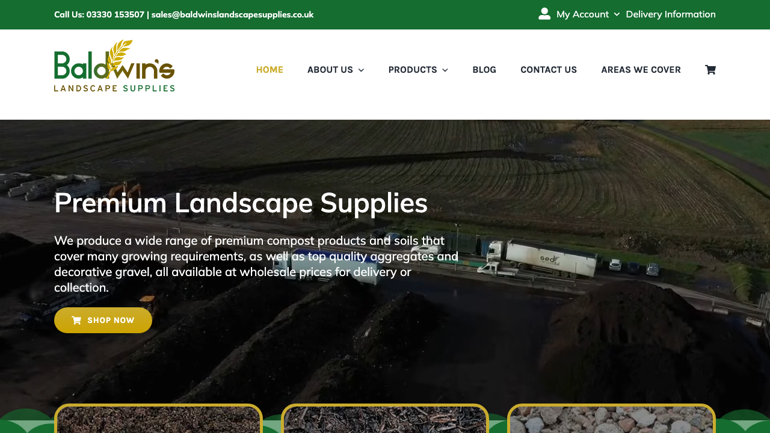
Task: Click the Shop Now button
Action: point(103,320)
